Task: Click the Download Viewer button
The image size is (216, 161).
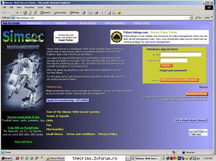Action: pos(197,94)
